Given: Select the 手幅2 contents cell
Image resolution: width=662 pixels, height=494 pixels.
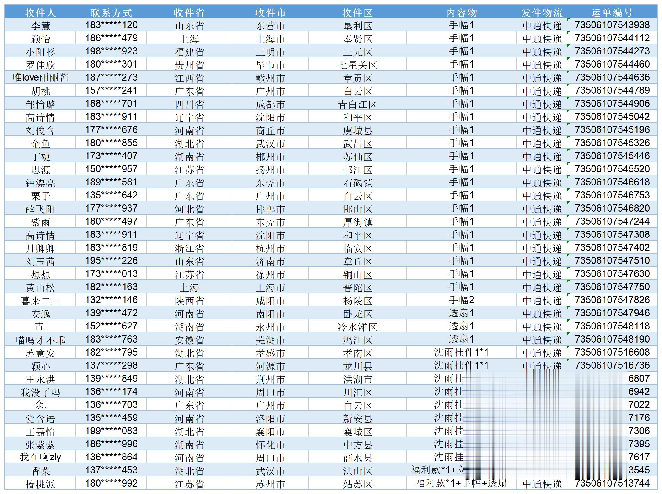Looking at the screenshot, I should coord(461,300).
